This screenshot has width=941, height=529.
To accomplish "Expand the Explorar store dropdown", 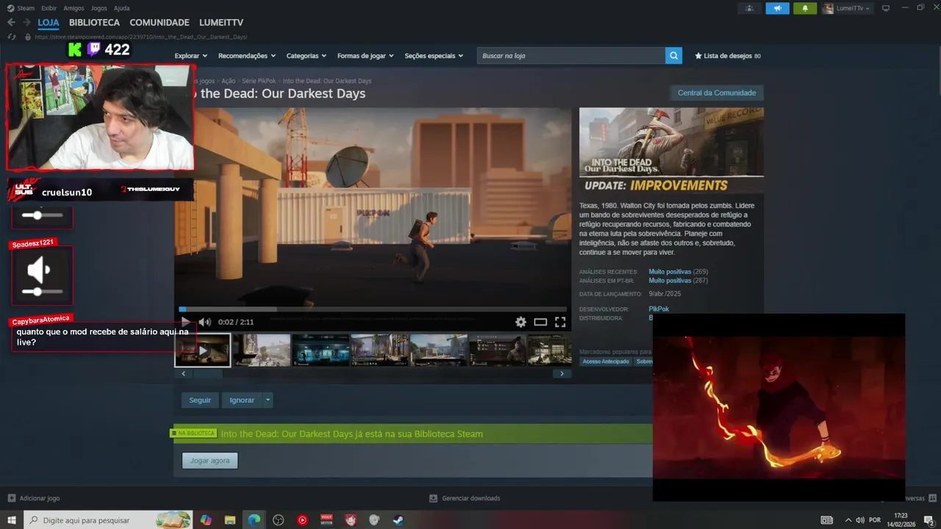I will (x=190, y=56).
